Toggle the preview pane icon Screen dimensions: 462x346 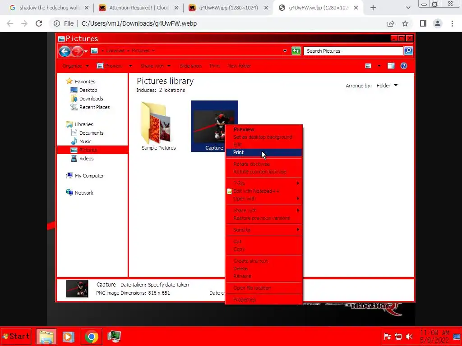391,66
